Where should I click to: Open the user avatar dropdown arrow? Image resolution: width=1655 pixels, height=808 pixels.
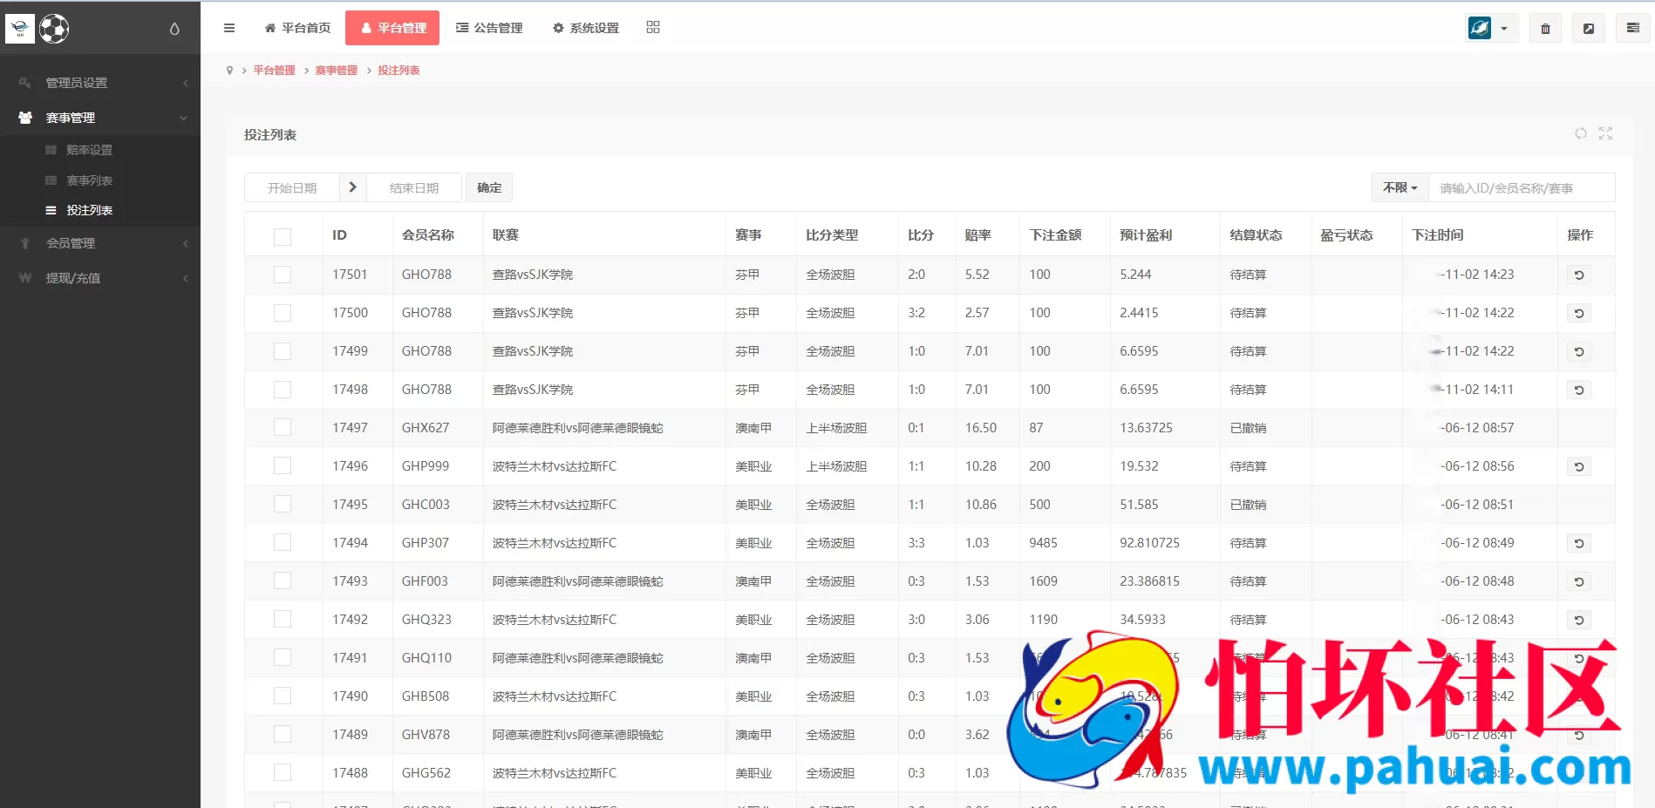click(x=1504, y=29)
